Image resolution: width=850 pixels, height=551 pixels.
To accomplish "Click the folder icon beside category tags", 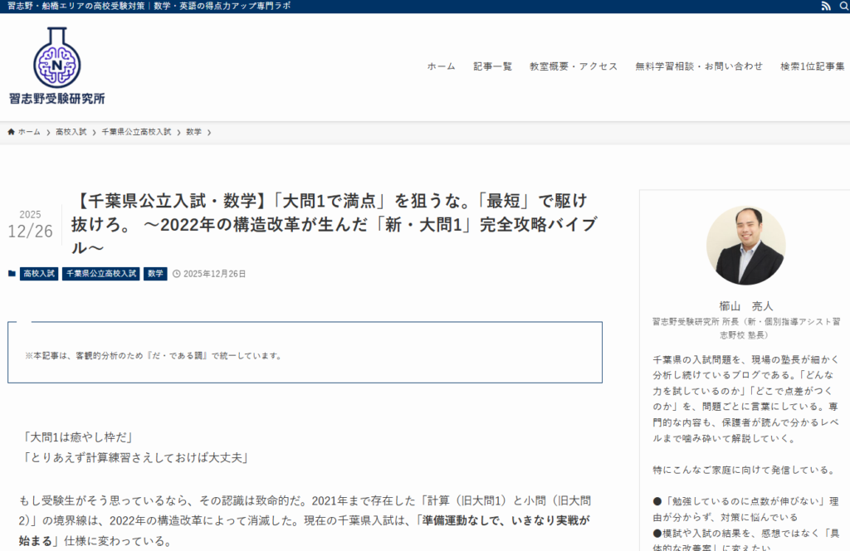I will coord(12,274).
